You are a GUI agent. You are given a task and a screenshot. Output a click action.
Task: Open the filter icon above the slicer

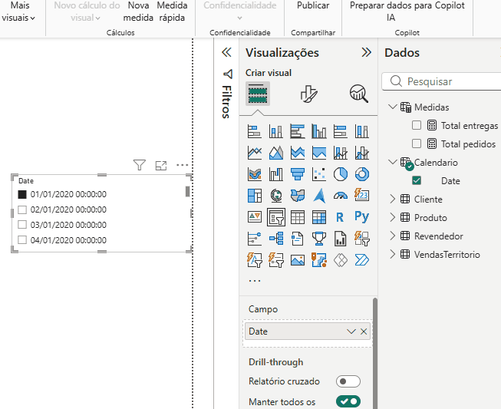140,165
